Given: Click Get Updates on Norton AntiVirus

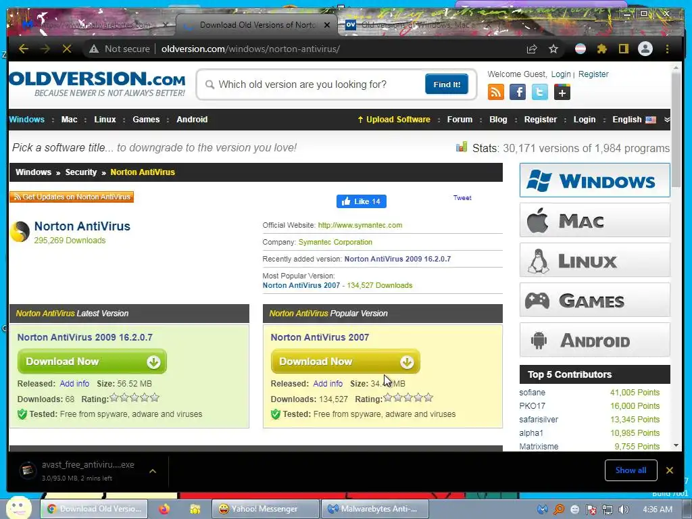Looking at the screenshot, I should click(72, 197).
